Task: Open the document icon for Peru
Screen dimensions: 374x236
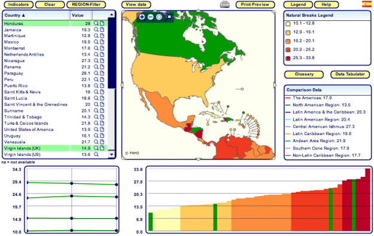Action: 102,79
